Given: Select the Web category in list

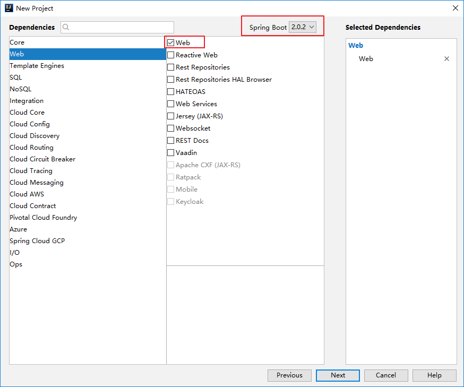Looking at the screenshot, I should [88, 54].
